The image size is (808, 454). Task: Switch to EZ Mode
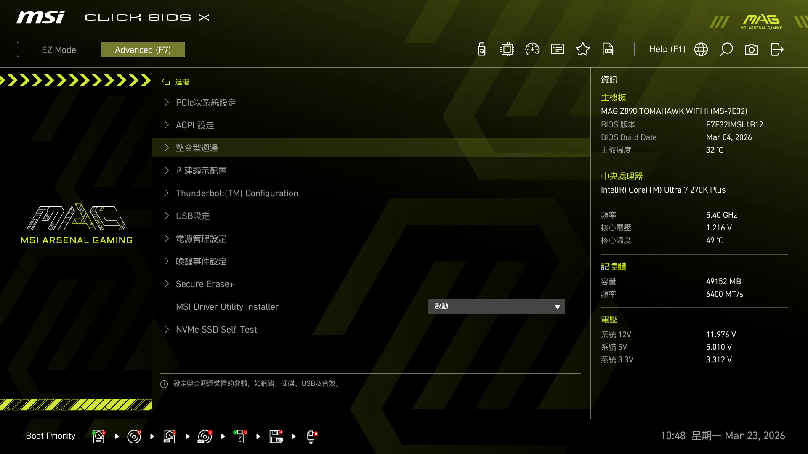(59, 50)
